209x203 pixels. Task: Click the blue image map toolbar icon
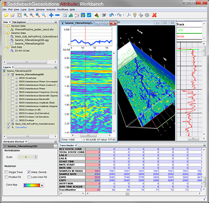89,15
